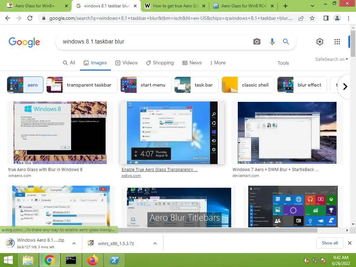Image resolution: width=356 pixels, height=267 pixels.
Task: Share this page via address bar icon
Action: tap(301, 18)
